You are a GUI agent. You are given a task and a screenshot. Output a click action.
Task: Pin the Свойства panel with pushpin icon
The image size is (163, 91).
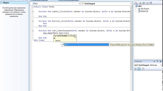(157, 61)
